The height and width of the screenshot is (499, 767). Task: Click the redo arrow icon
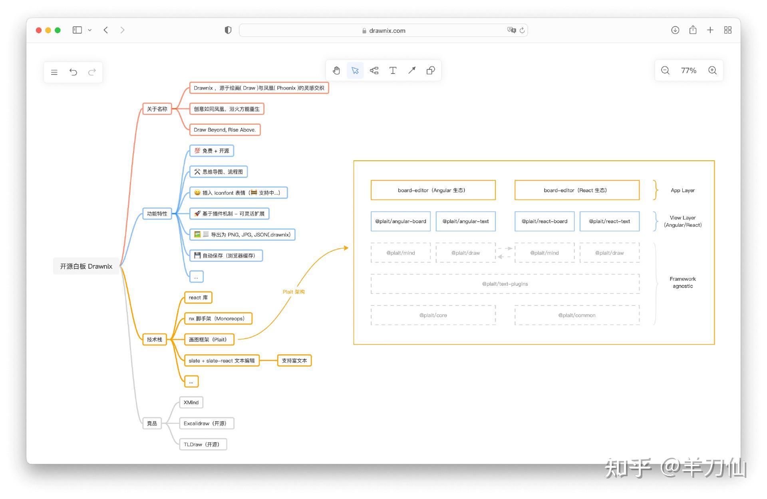pos(92,72)
